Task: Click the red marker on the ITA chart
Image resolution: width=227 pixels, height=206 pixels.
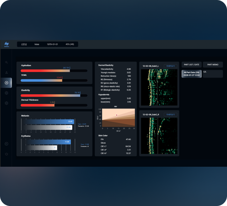Action: click(x=117, y=115)
